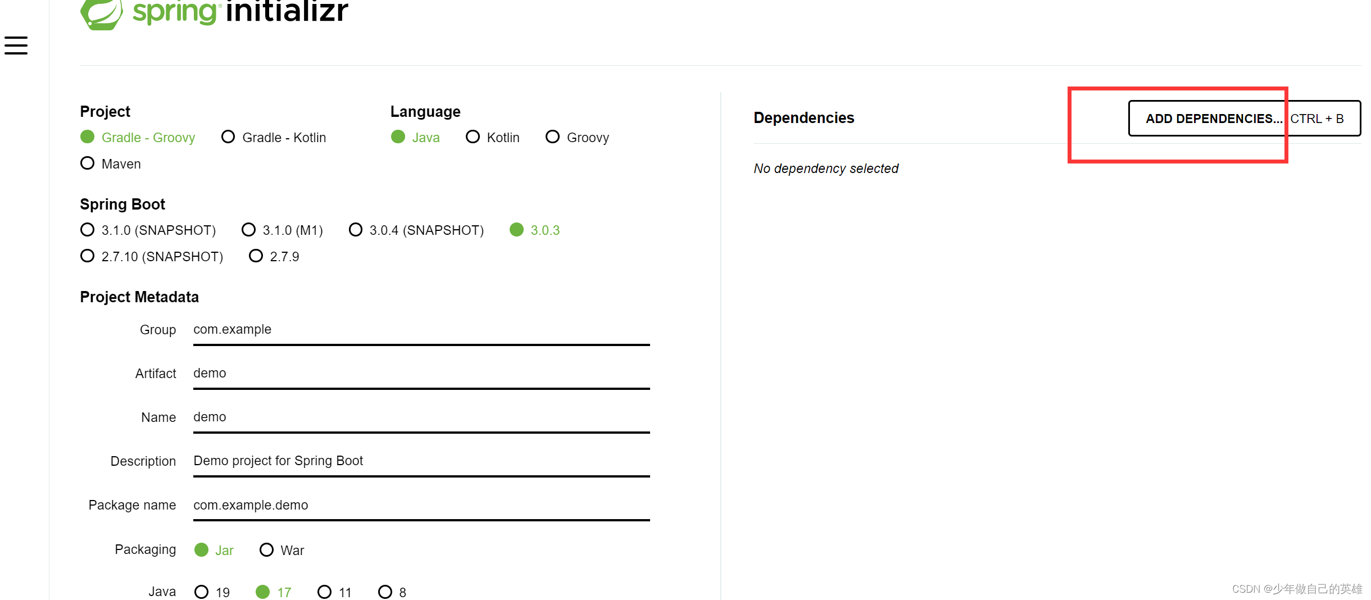Click the 'No dependency selected' text
1371x600 pixels.
pos(826,169)
